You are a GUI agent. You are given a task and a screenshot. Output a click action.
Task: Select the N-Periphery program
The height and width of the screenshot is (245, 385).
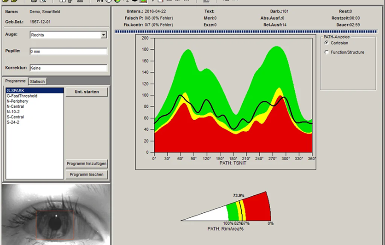click(35, 101)
